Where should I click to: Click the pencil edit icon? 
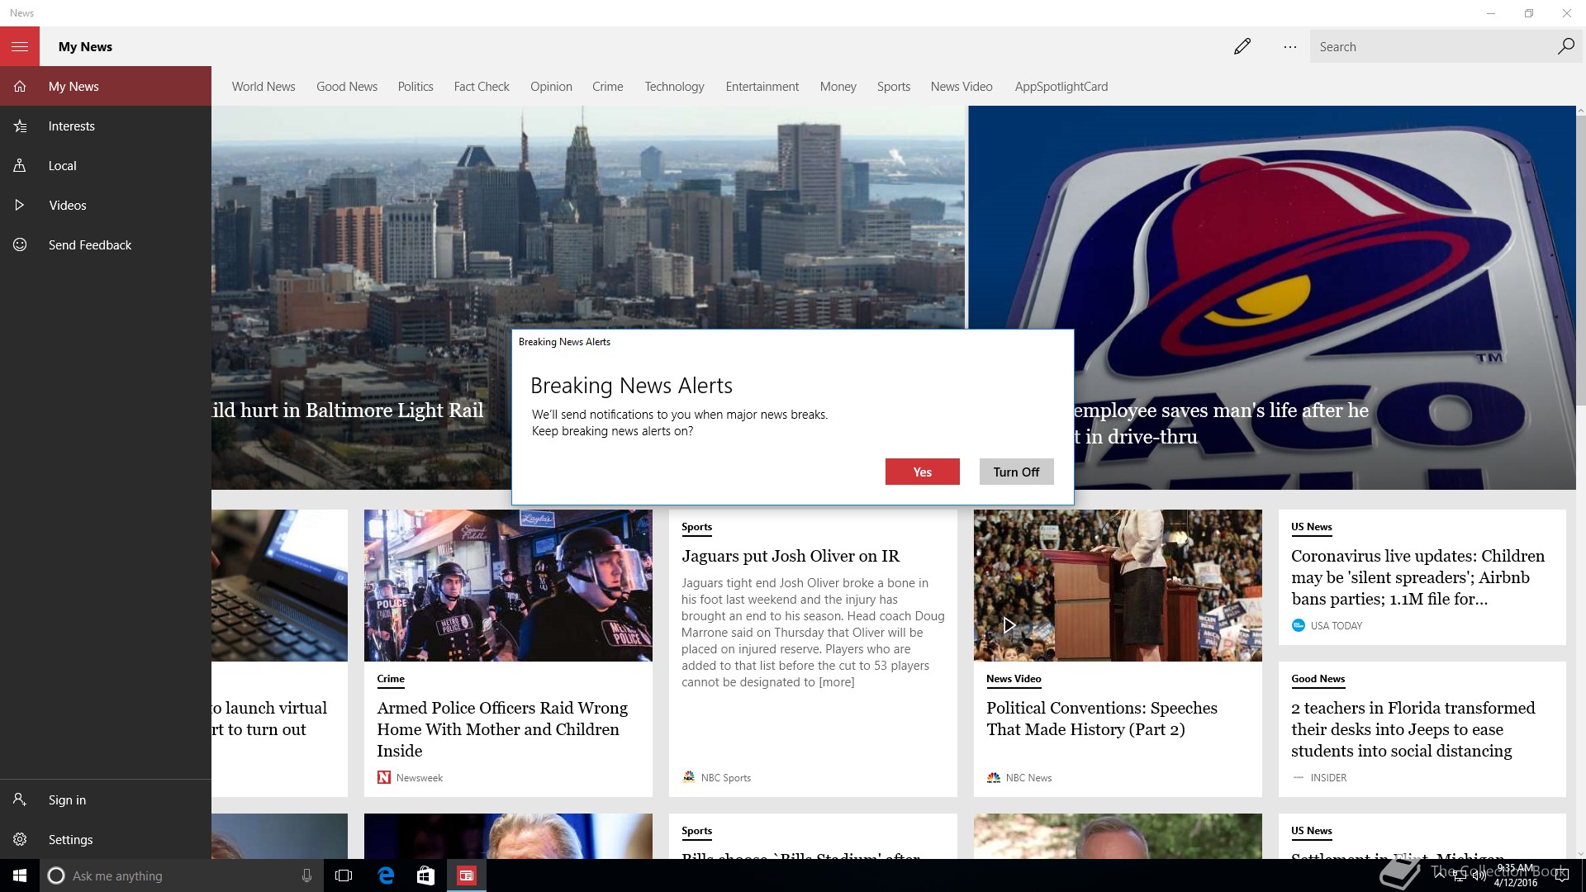(1242, 46)
